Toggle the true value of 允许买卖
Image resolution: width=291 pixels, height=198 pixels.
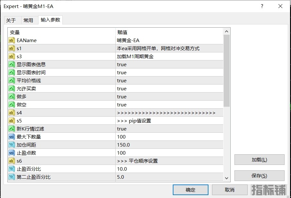pos(121,89)
